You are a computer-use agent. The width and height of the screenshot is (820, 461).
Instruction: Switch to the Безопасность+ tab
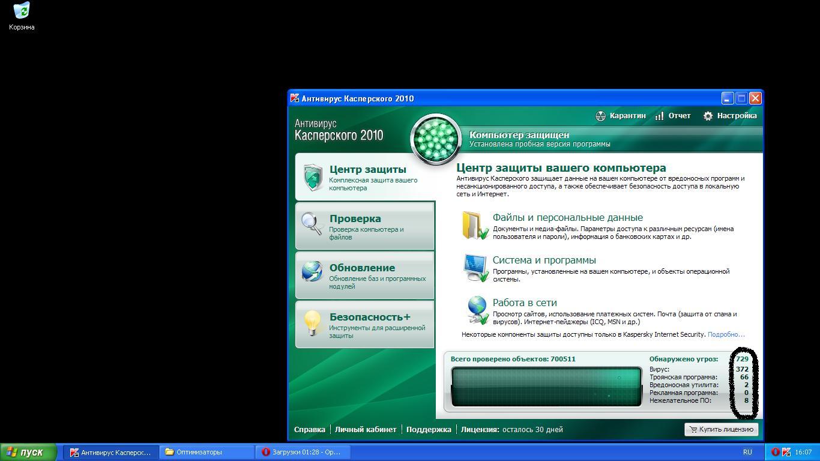point(365,325)
